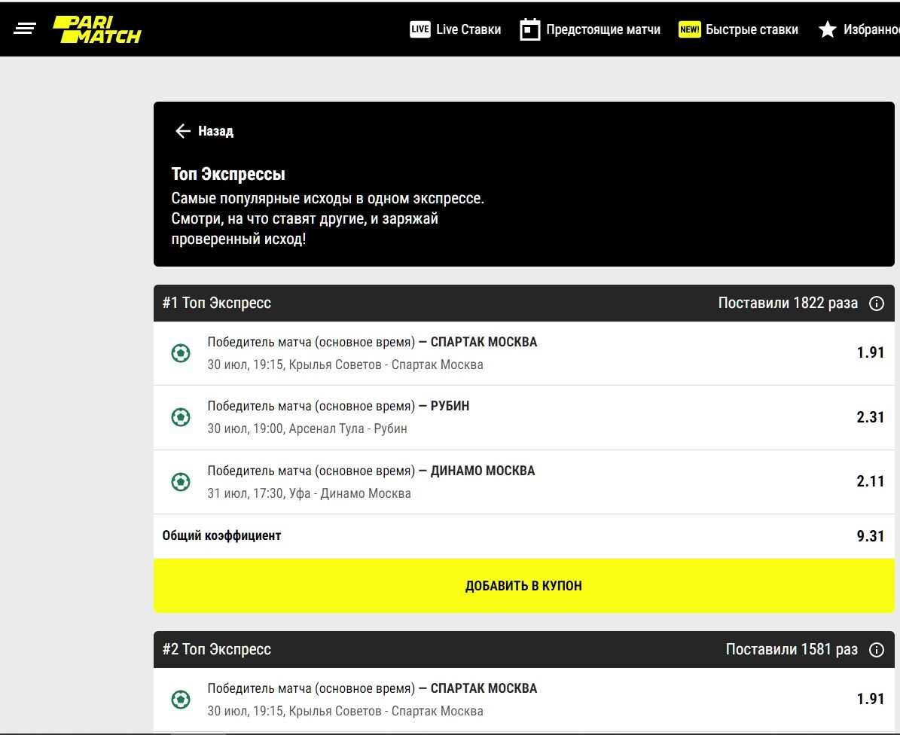
Task: Open Предстоящие матчи section
Action: click(x=603, y=29)
